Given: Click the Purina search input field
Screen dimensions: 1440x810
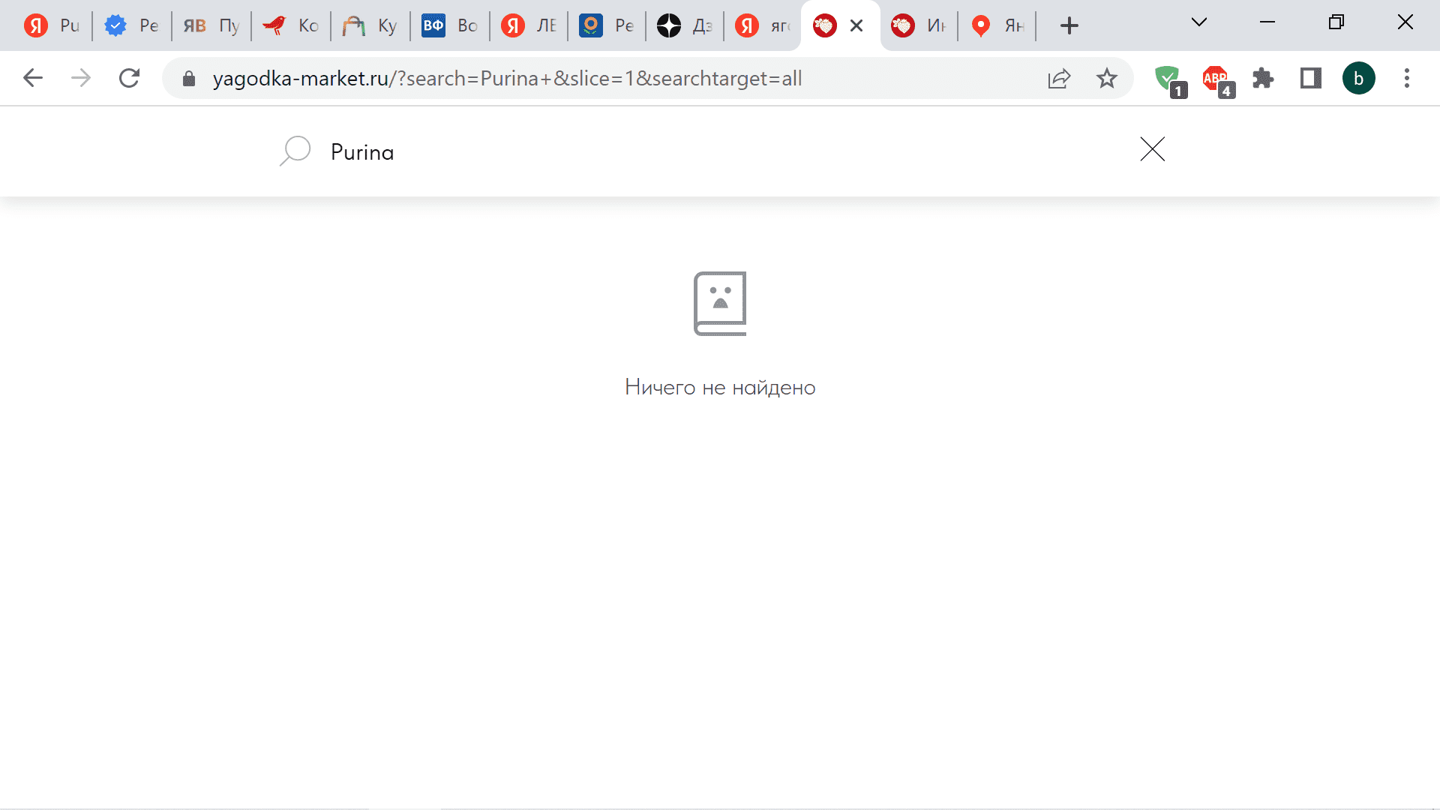Looking at the screenshot, I should (720, 152).
